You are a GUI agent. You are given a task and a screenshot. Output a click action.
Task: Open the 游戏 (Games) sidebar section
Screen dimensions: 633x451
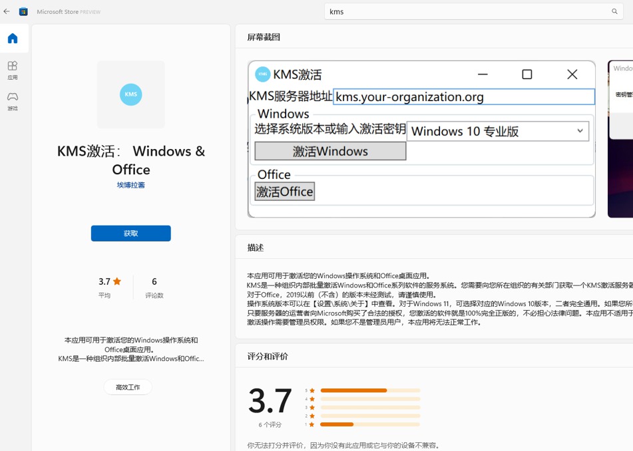point(13,102)
